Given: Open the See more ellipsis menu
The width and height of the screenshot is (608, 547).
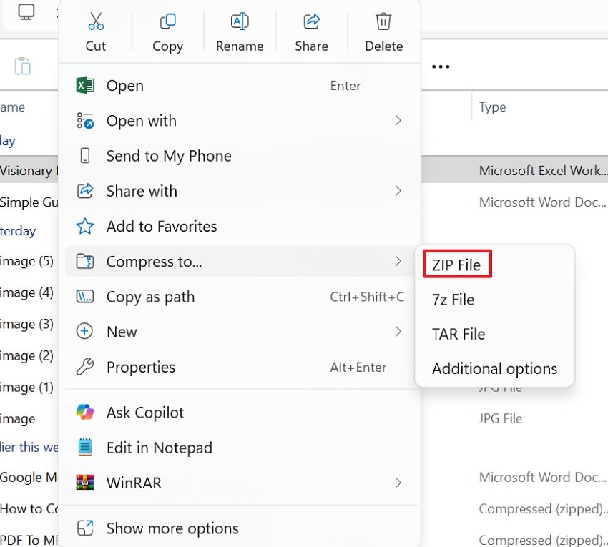Looking at the screenshot, I should (440, 66).
